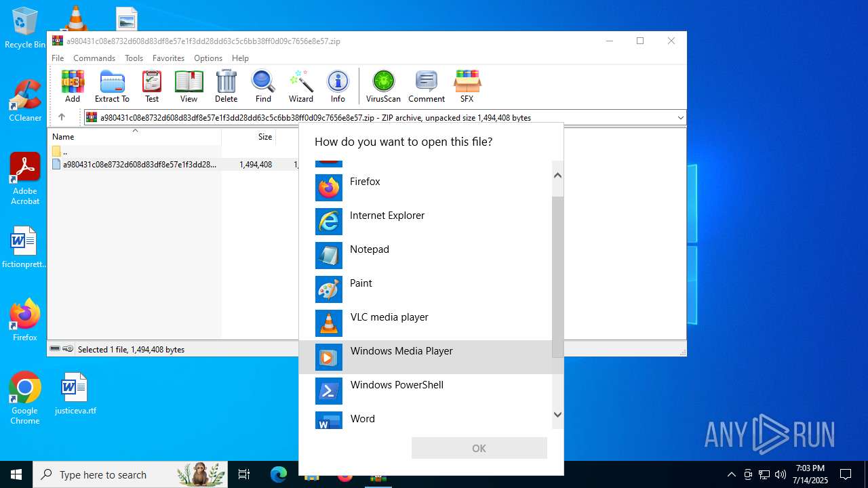Run VirusScan from the toolbar
This screenshot has width=868, height=488.
coord(383,86)
